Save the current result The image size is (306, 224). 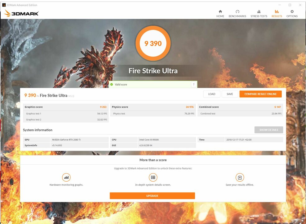coord(230,94)
